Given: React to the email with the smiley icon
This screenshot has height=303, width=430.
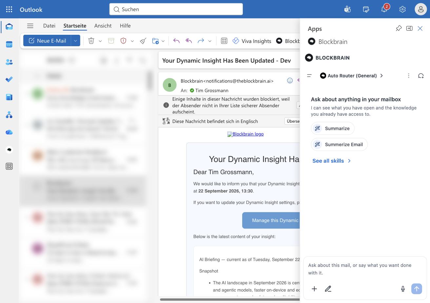Looking at the screenshot, I should pyautogui.click(x=290, y=80).
